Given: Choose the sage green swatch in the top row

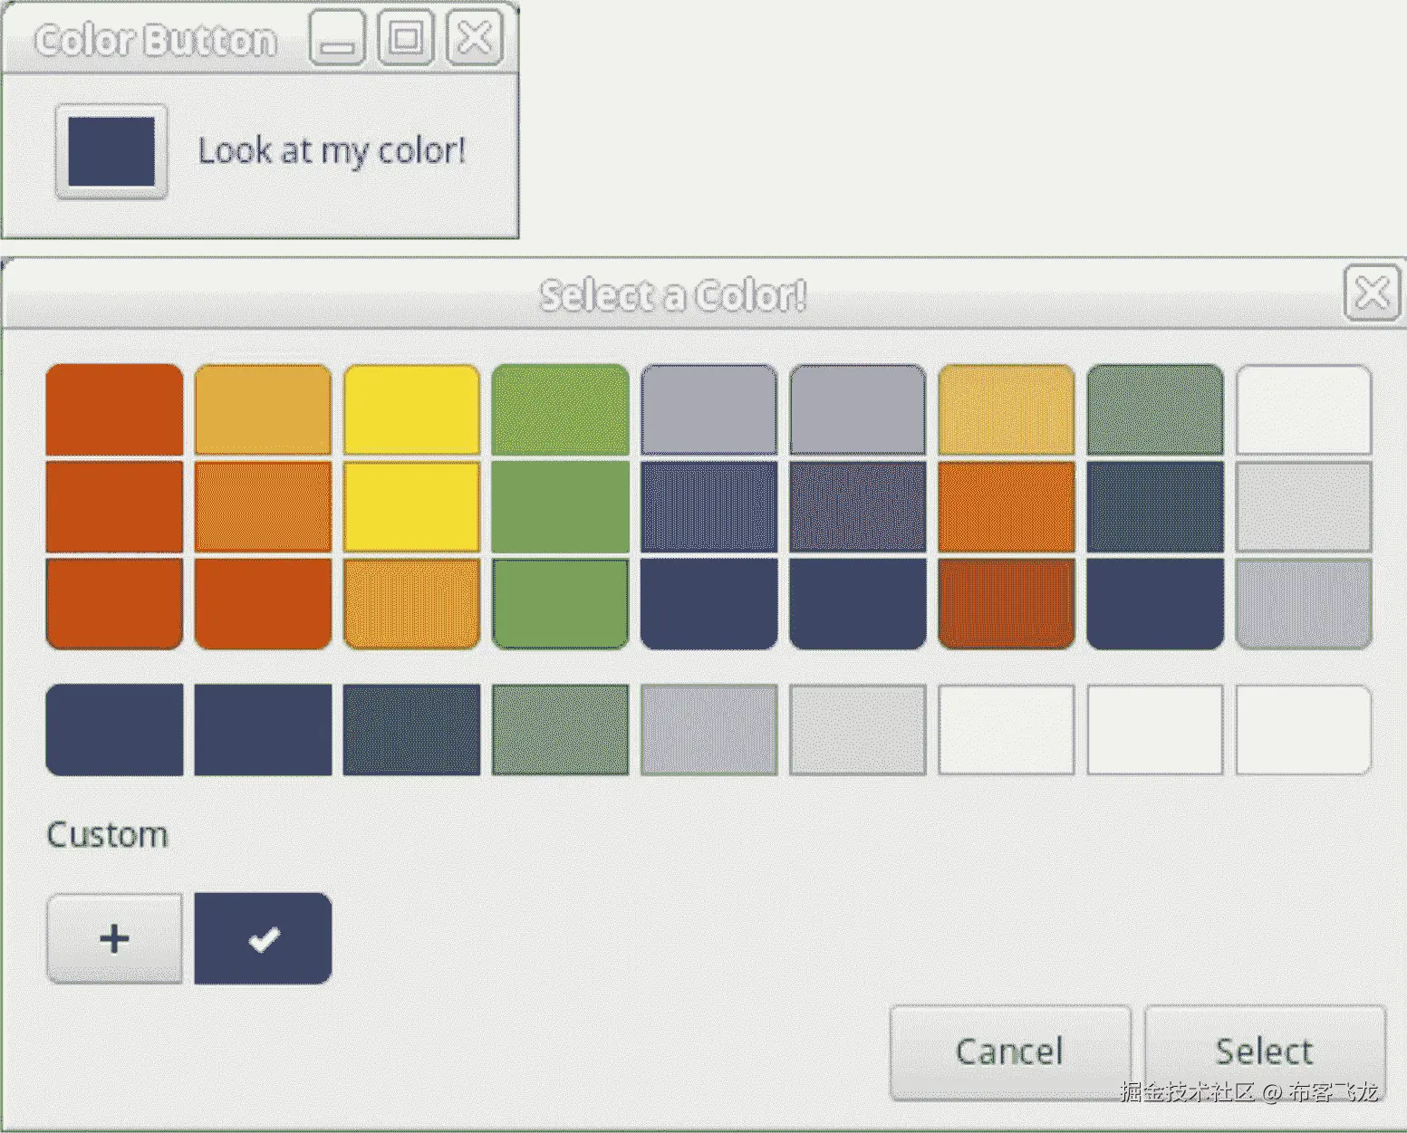Looking at the screenshot, I should [1155, 409].
